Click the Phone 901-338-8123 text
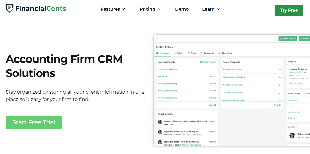Screen dimensions: 310x154 [298, 78]
